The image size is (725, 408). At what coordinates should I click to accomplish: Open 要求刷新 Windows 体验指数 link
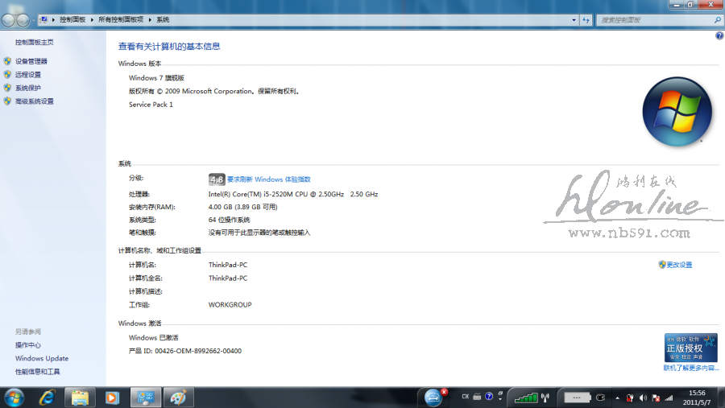click(x=268, y=179)
